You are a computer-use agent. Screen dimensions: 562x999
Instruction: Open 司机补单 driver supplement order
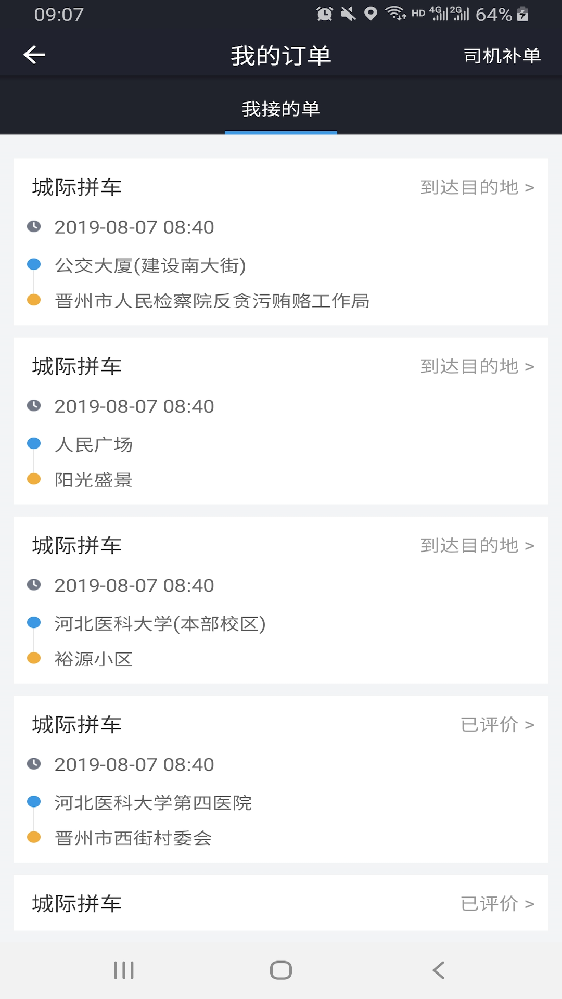tap(502, 56)
